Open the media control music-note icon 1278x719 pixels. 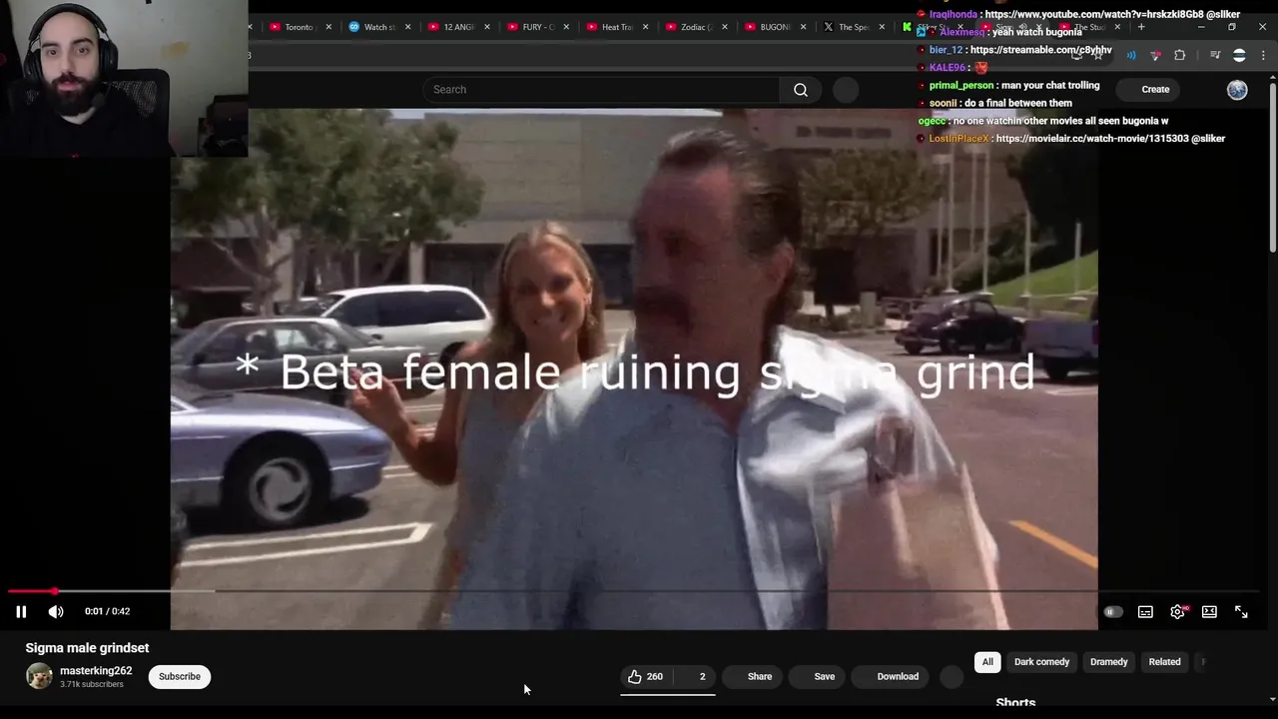coord(1215,55)
